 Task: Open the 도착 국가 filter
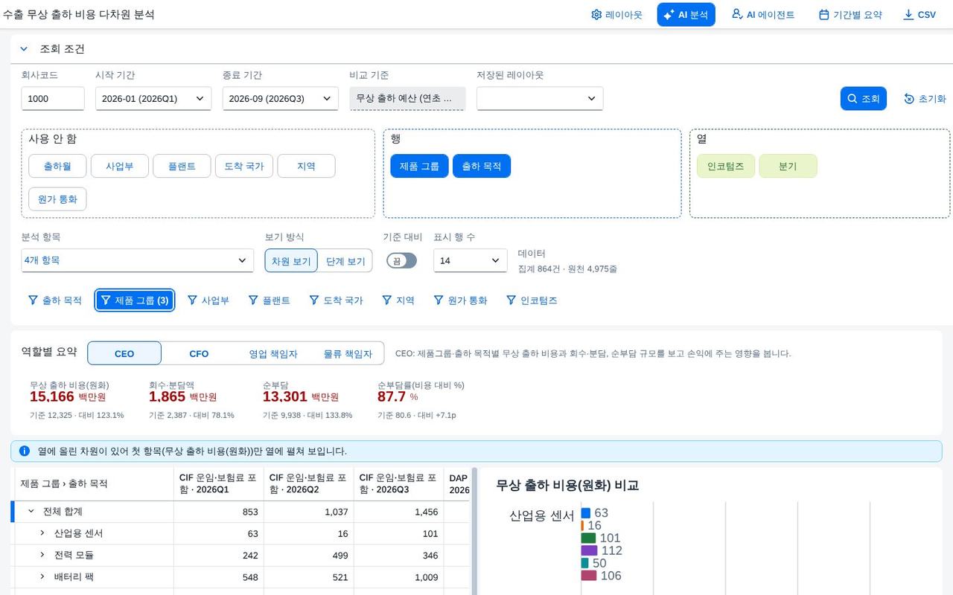click(336, 300)
